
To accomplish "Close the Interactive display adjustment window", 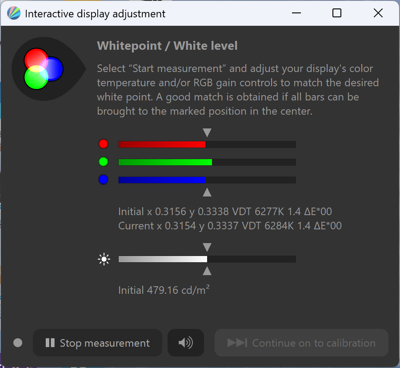I will click(378, 13).
